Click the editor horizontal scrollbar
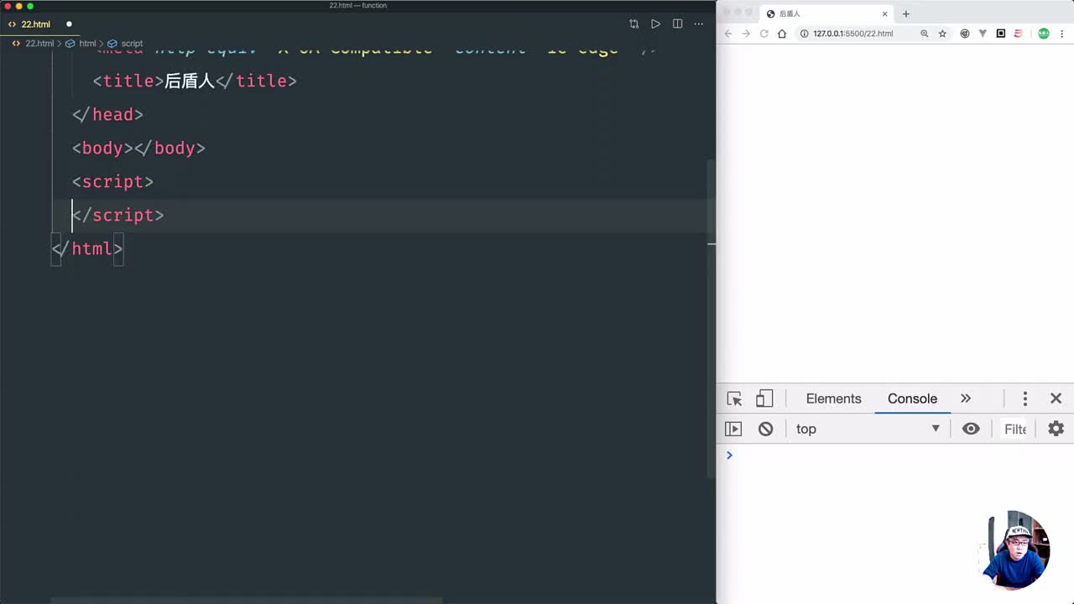 (247, 600)
